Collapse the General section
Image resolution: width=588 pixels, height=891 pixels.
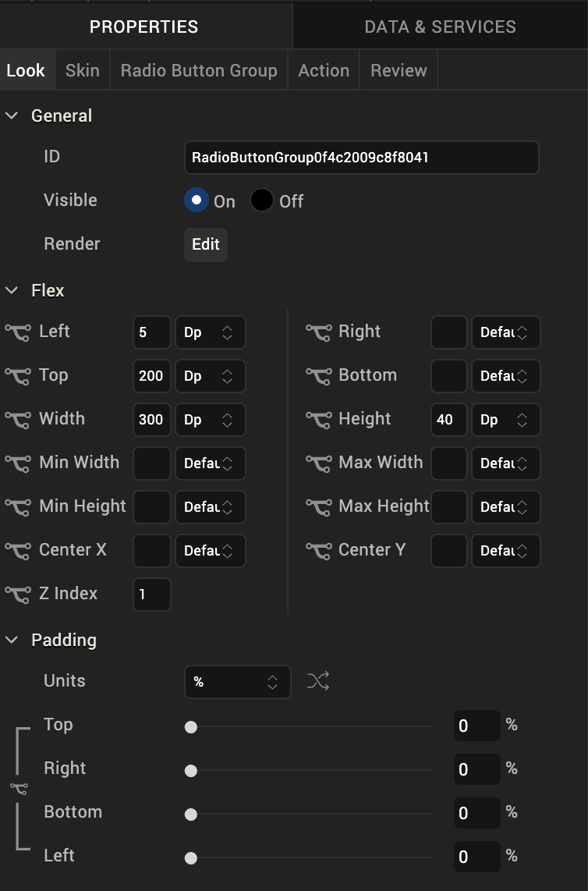(x=12, y=115)
